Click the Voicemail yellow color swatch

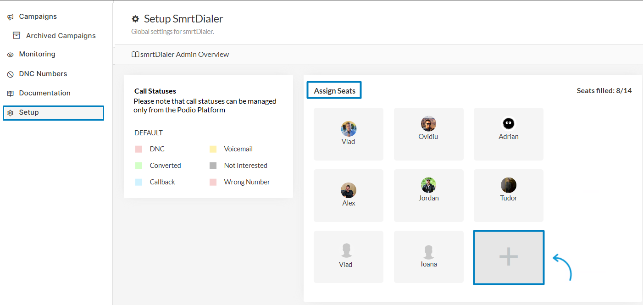pos(213,149)
